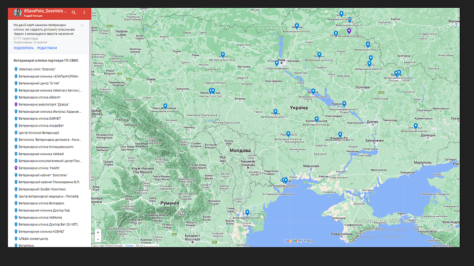The height and width of the screenshot is (266, 474).
Task: Click the map marker at Умань
Action: 275,112
